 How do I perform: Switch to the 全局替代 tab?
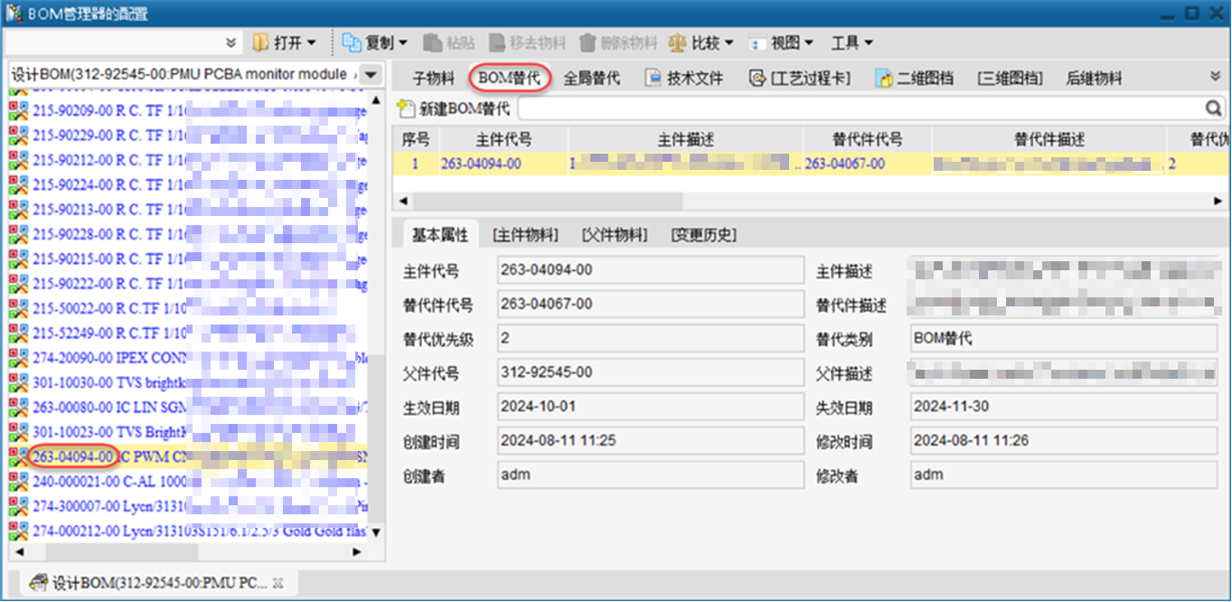[x=592, y=79]
